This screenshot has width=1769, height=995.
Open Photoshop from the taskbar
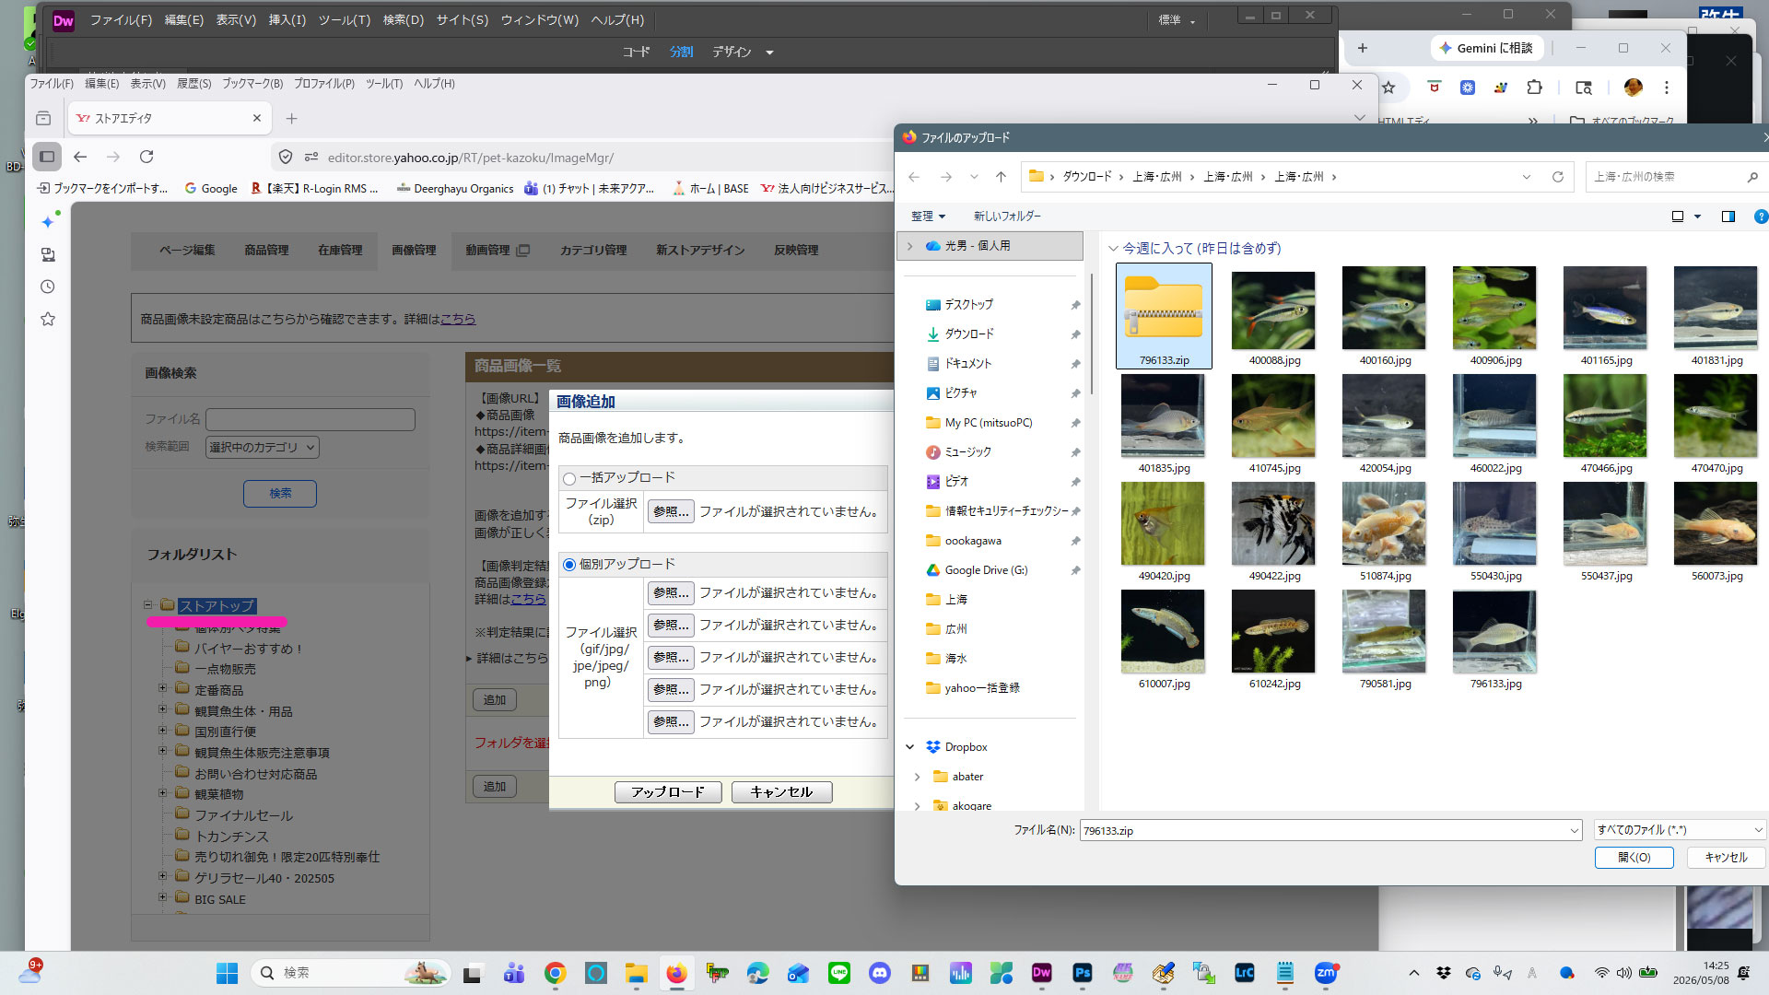click(1082, 973)
